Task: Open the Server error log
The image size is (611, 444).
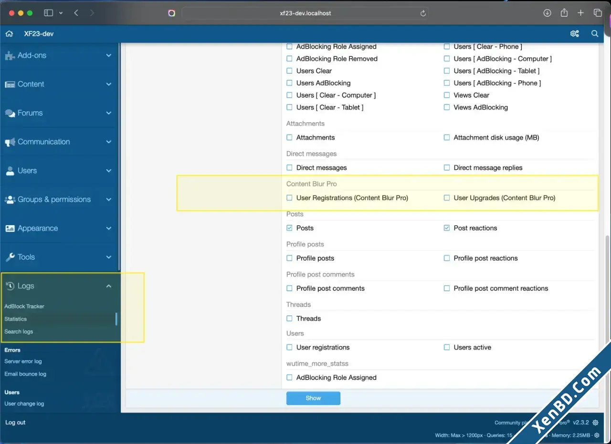Action: click(x=23, y=361)
